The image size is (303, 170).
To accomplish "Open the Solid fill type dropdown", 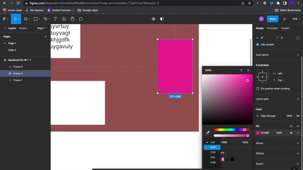I will point(209,70).
